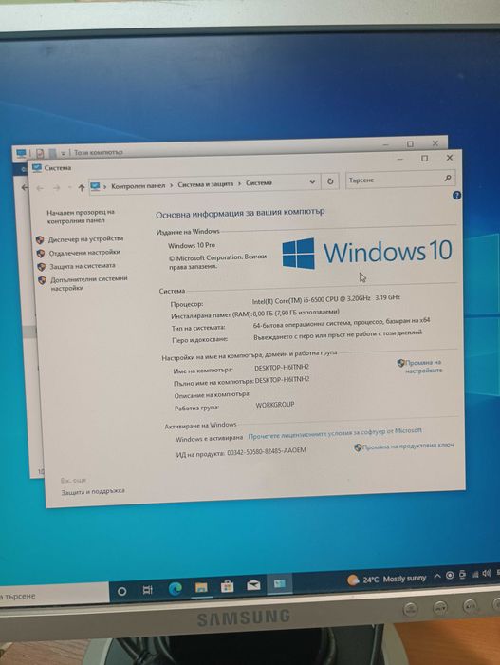Open Диспечер на устройства link
Image resolution: width=500 pixels, height=665 pixels.
[85, 239]
